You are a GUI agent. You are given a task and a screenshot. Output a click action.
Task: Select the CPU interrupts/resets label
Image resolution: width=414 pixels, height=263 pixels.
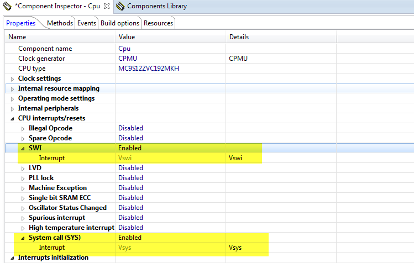point(51,118)
